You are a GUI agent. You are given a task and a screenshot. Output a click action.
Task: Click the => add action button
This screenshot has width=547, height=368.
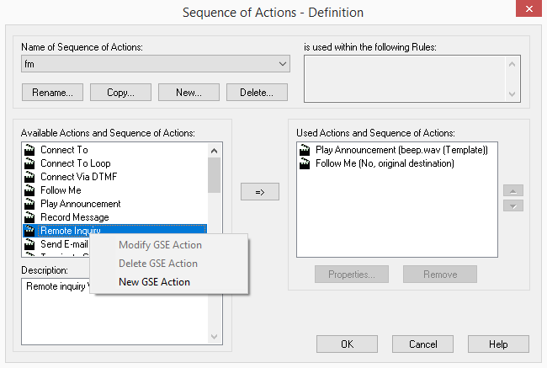260,193
